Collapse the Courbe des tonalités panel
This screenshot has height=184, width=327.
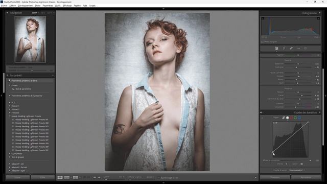[x=320, y=112]
